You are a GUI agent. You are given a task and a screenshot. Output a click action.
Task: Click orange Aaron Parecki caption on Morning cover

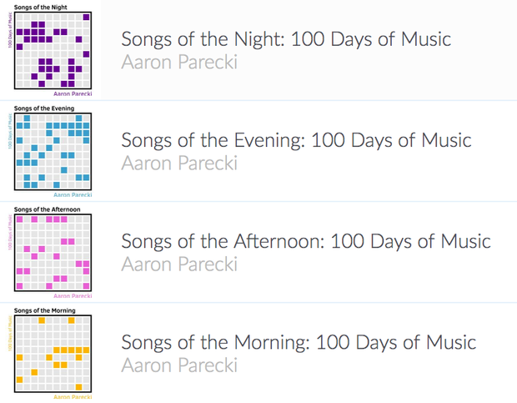click(x=73, y=396)
